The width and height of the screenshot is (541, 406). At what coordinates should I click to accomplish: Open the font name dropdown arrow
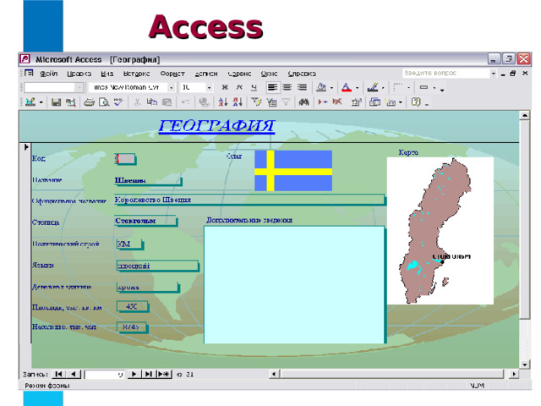(x=172, y=88)
